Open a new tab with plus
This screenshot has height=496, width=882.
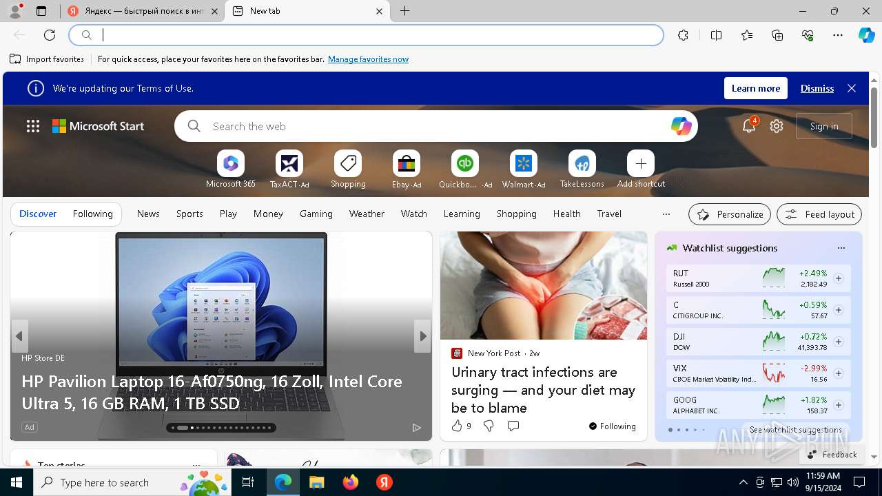[x=405, y=11]
